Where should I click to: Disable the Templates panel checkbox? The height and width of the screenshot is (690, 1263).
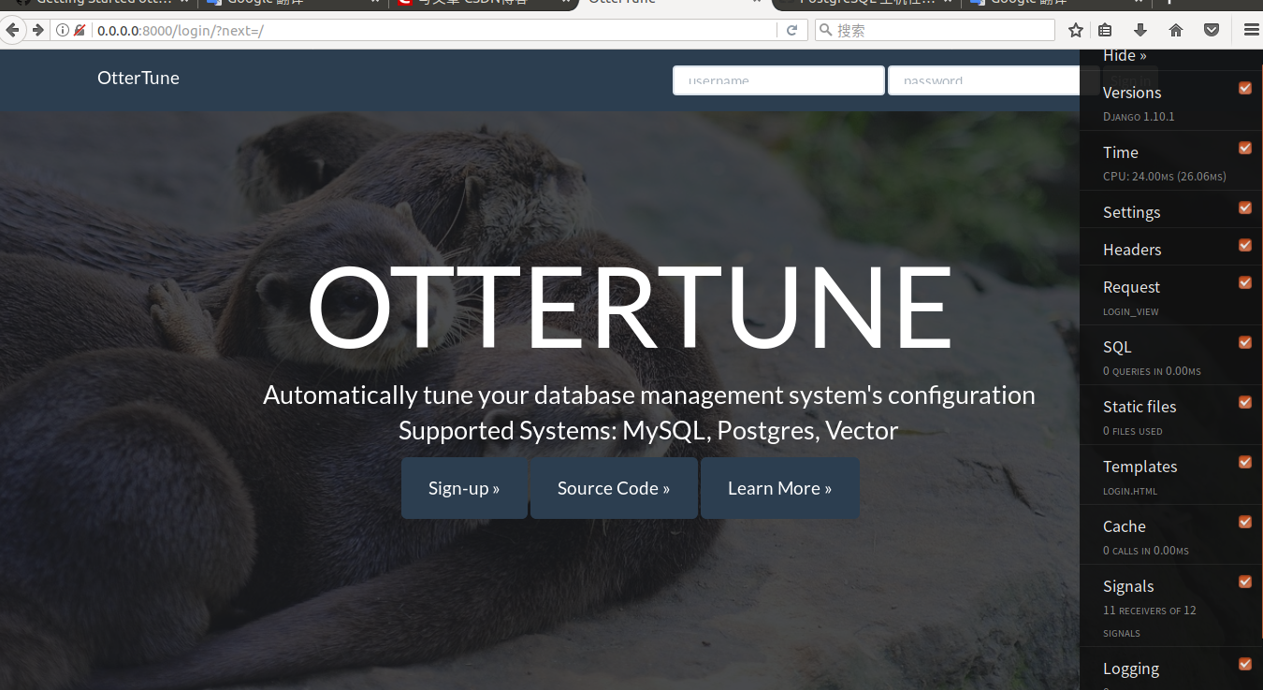point(1244,462)
